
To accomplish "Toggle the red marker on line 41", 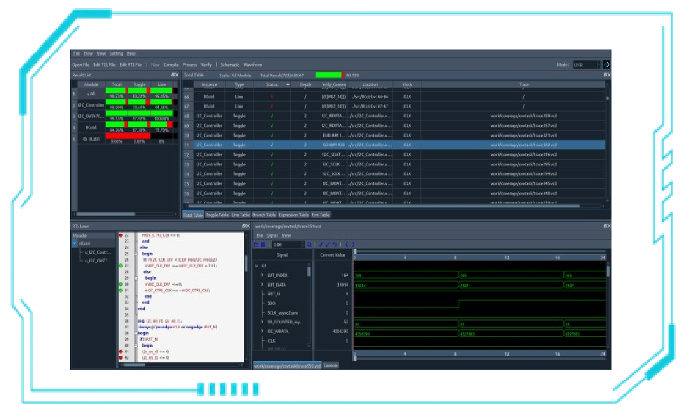I will click(120, 351).
